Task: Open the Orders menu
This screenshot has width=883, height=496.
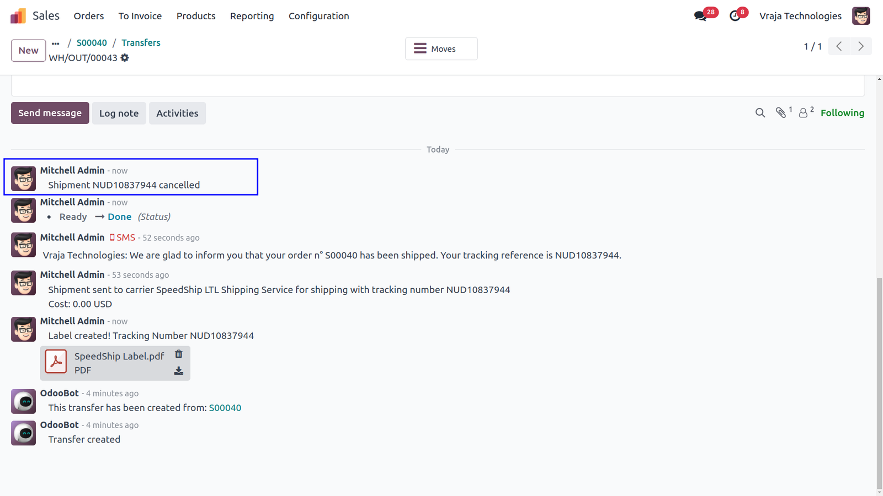Action: coord(89,16)
